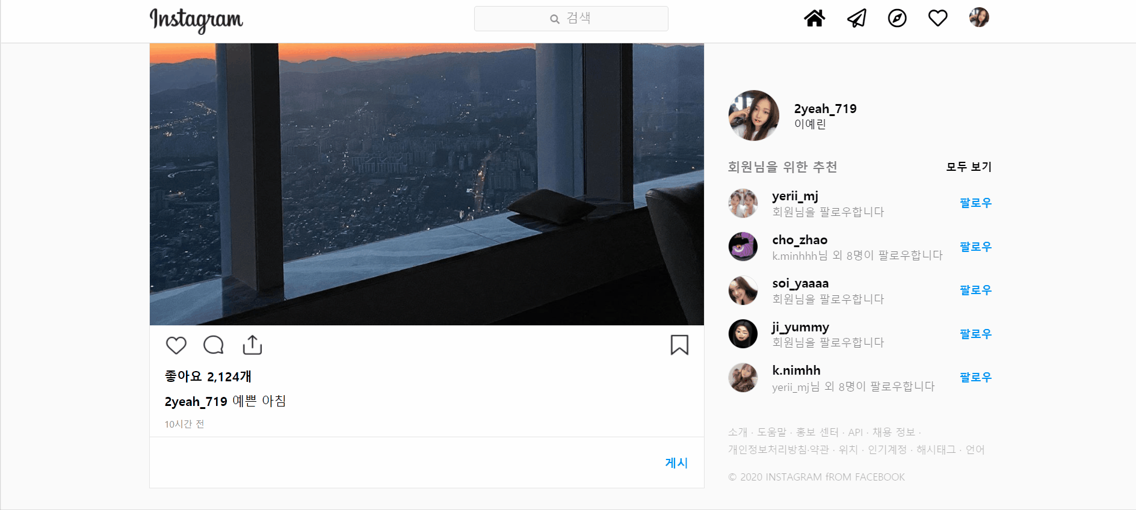Share the post with upload icon
This screenshot has width=1136, height=510.
point(252,345)
